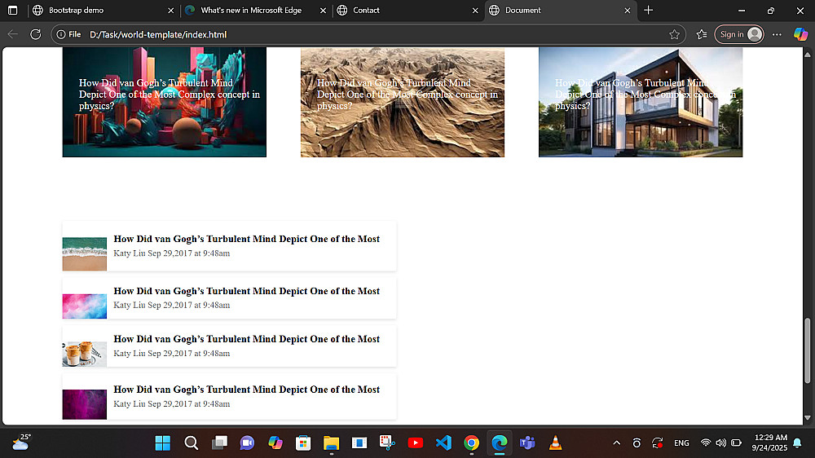Click ENG language indicator in tray

click(681, 443)
